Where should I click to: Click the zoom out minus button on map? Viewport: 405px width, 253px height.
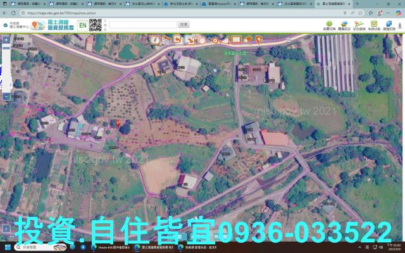tap(6, 97)
